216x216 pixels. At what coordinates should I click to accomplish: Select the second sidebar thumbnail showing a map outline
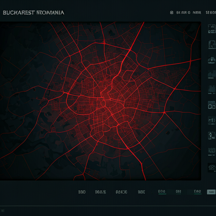click(212, 45)
